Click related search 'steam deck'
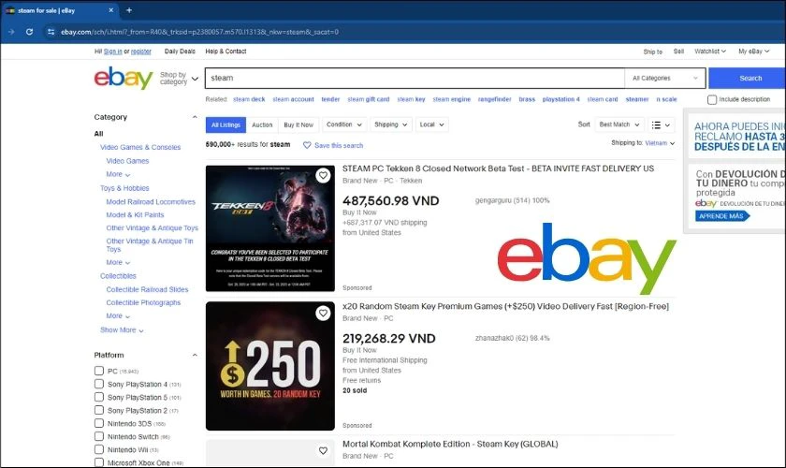 pyautogui.click(x=249, y=99)
